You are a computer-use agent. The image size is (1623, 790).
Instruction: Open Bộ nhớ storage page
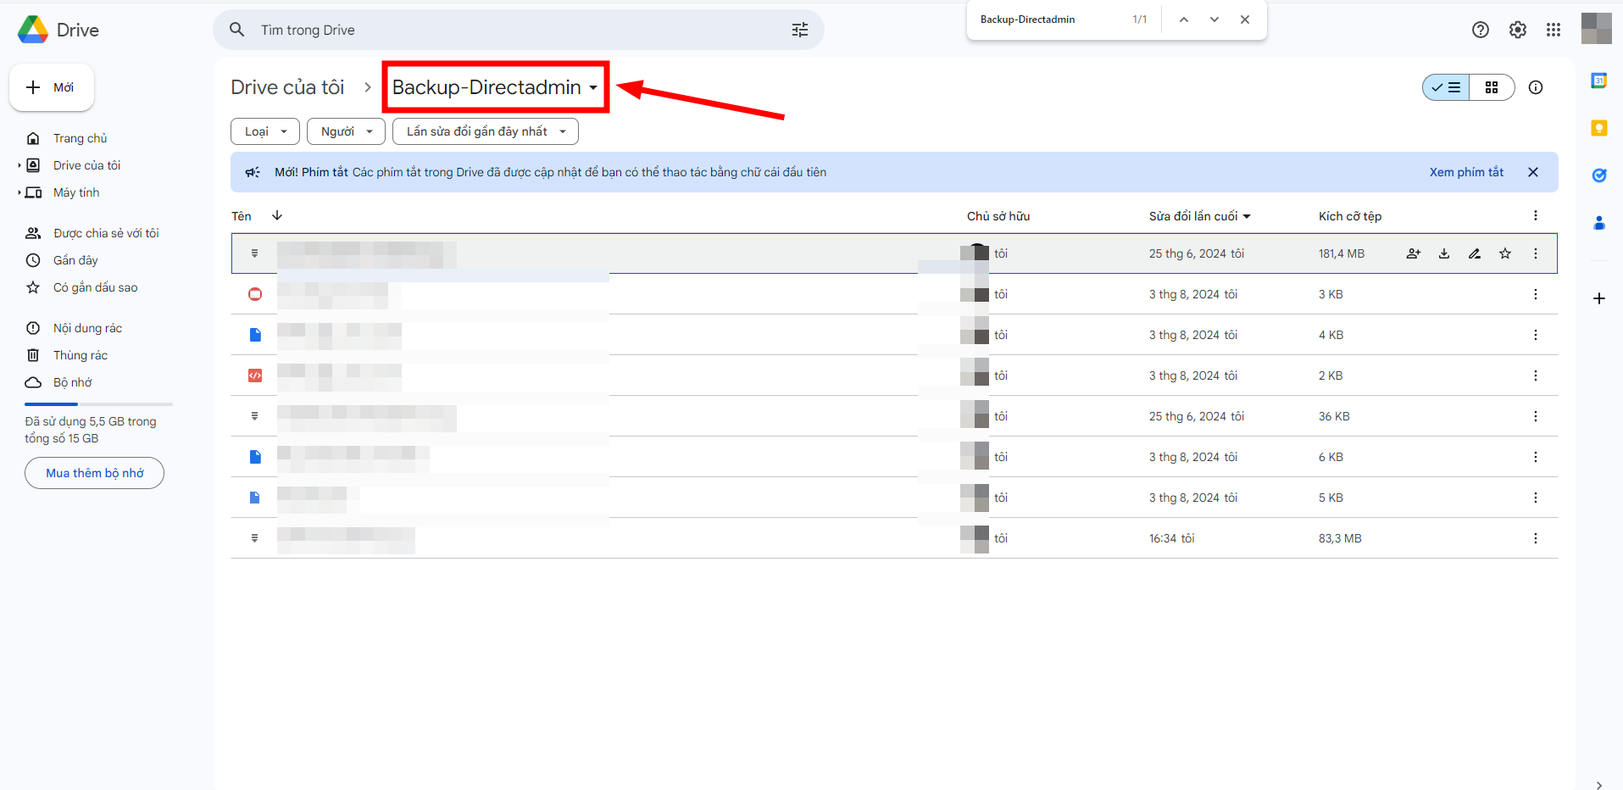[72, 382]
